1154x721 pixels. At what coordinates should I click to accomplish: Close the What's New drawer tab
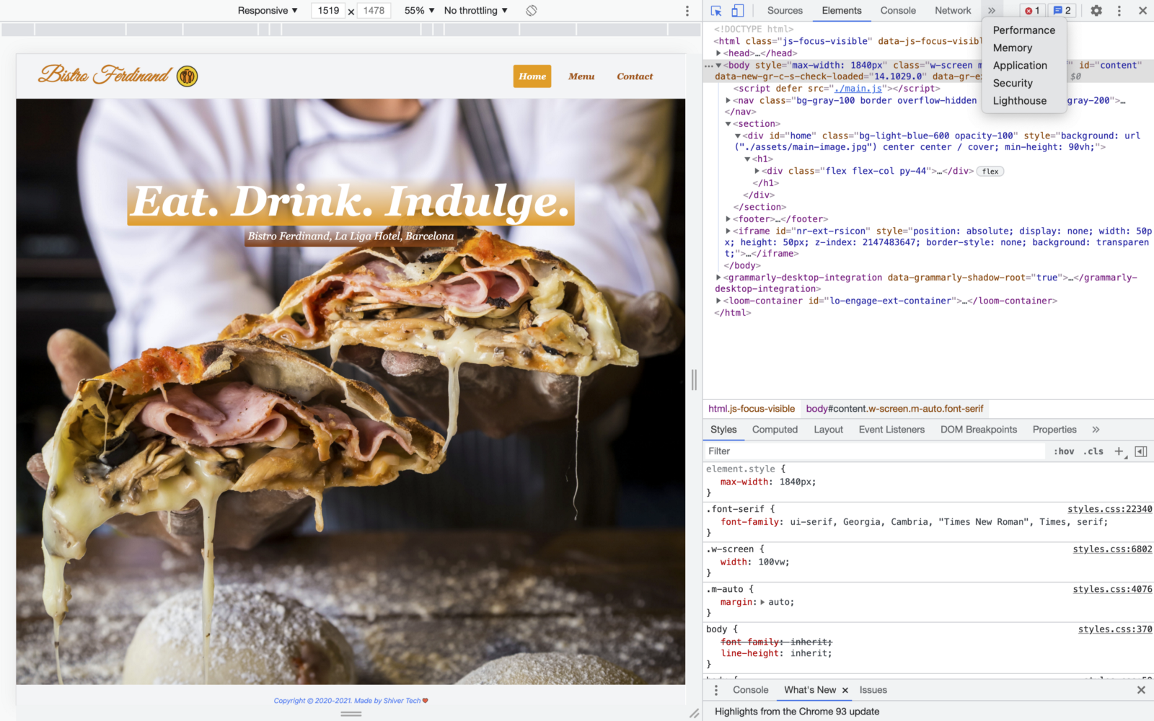(845, 690)
